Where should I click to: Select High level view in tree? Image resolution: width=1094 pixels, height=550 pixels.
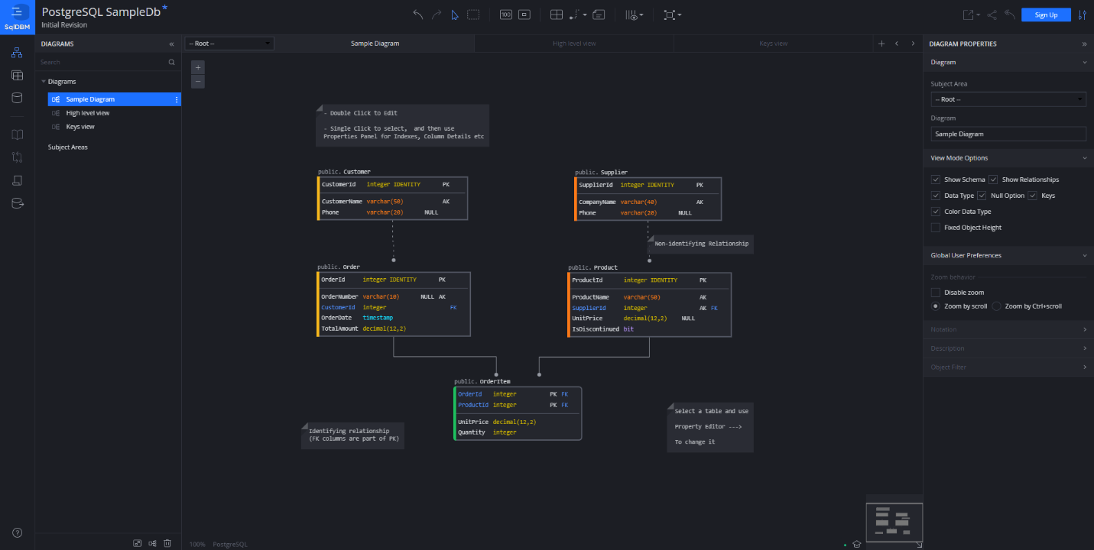[87, 113]
